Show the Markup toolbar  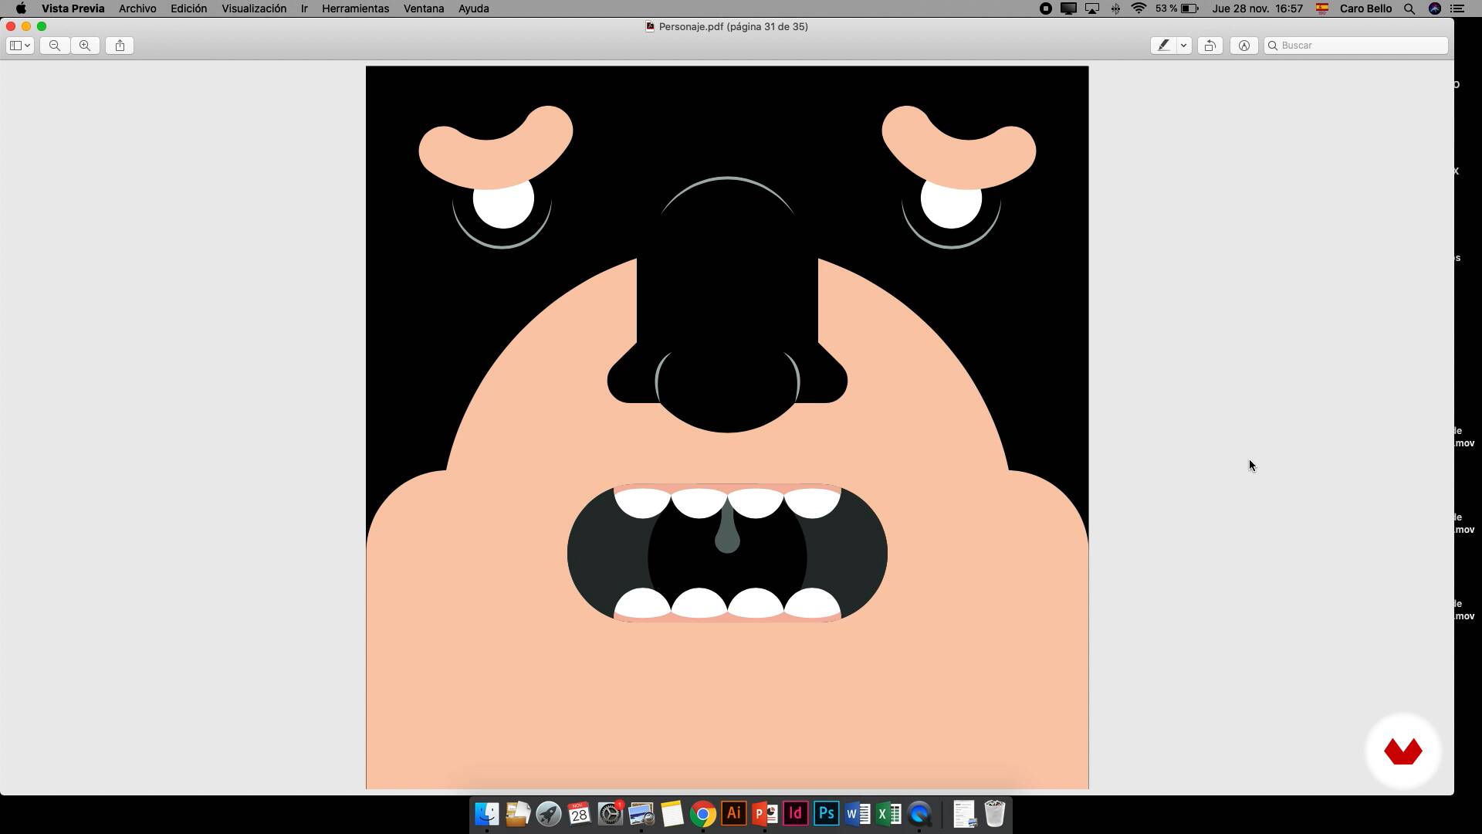point(1244,46)
